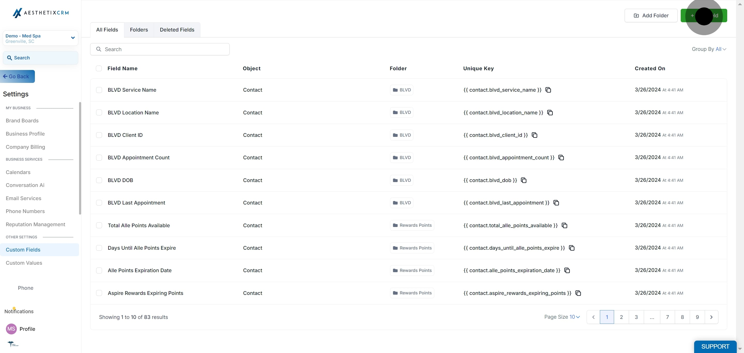Click the sidebar settings scrollbar
This screenshot has height=353, width=744.
tap(80, 158)
